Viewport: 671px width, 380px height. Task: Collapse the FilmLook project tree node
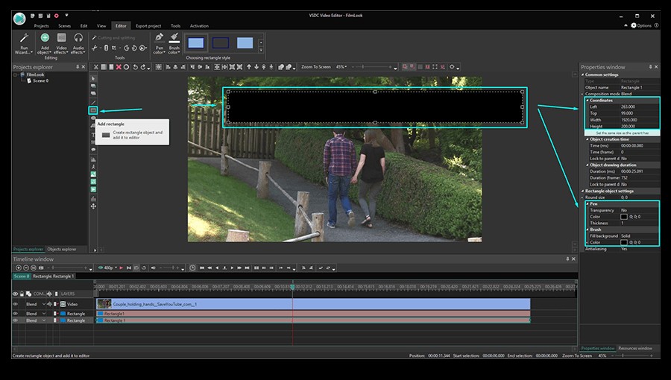(16, 75)
